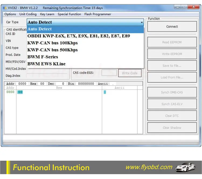The image size is (202, 179).
Task: Open the Unit Coding menu
Action: pyautogui.click(x=28, y=14)
